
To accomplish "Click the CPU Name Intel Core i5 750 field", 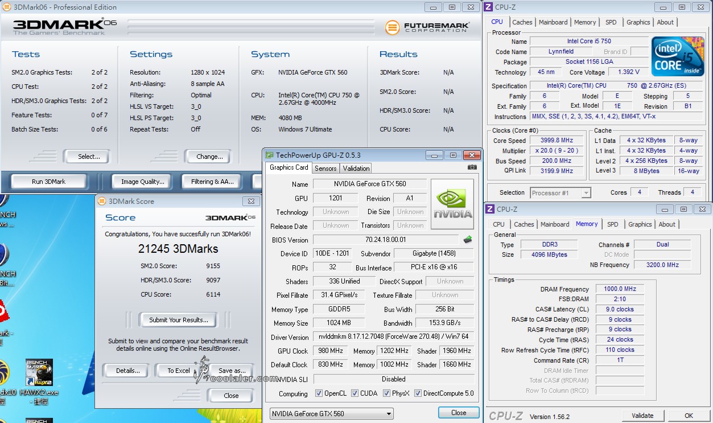I will (589, 41).
